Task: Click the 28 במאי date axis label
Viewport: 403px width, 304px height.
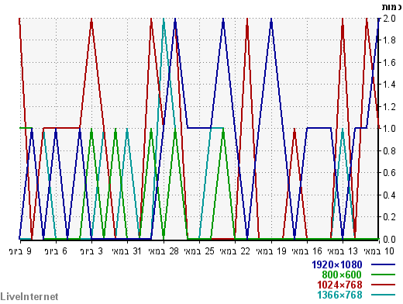Action: tap(164, 251)
